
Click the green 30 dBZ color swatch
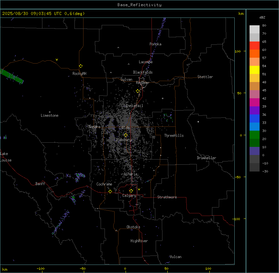(254, 135)
